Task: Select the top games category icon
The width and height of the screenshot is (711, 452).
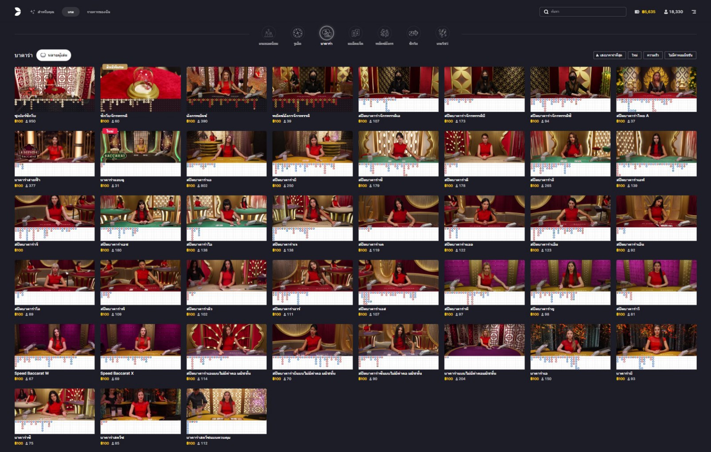Action: tap(268, 34)
